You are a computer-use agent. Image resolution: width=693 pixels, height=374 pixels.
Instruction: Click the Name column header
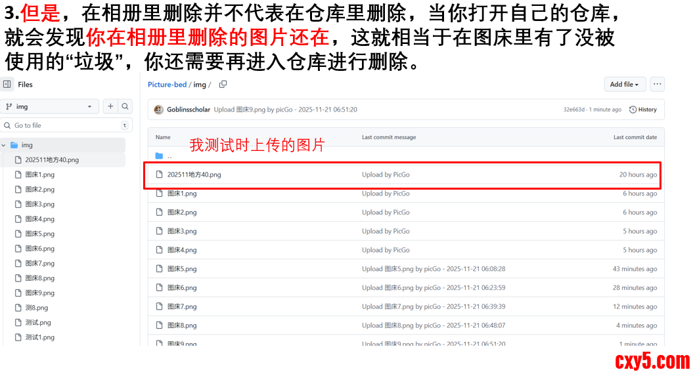(x=163, y=137)
